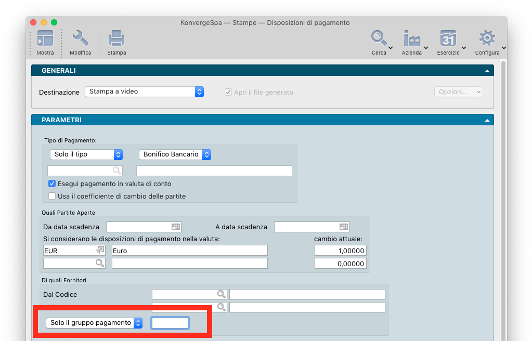The height and width of the screenshot is (341, 532).
Task: Click the cambio attuale 1,00000 field
Action: (x=340, y=251)
